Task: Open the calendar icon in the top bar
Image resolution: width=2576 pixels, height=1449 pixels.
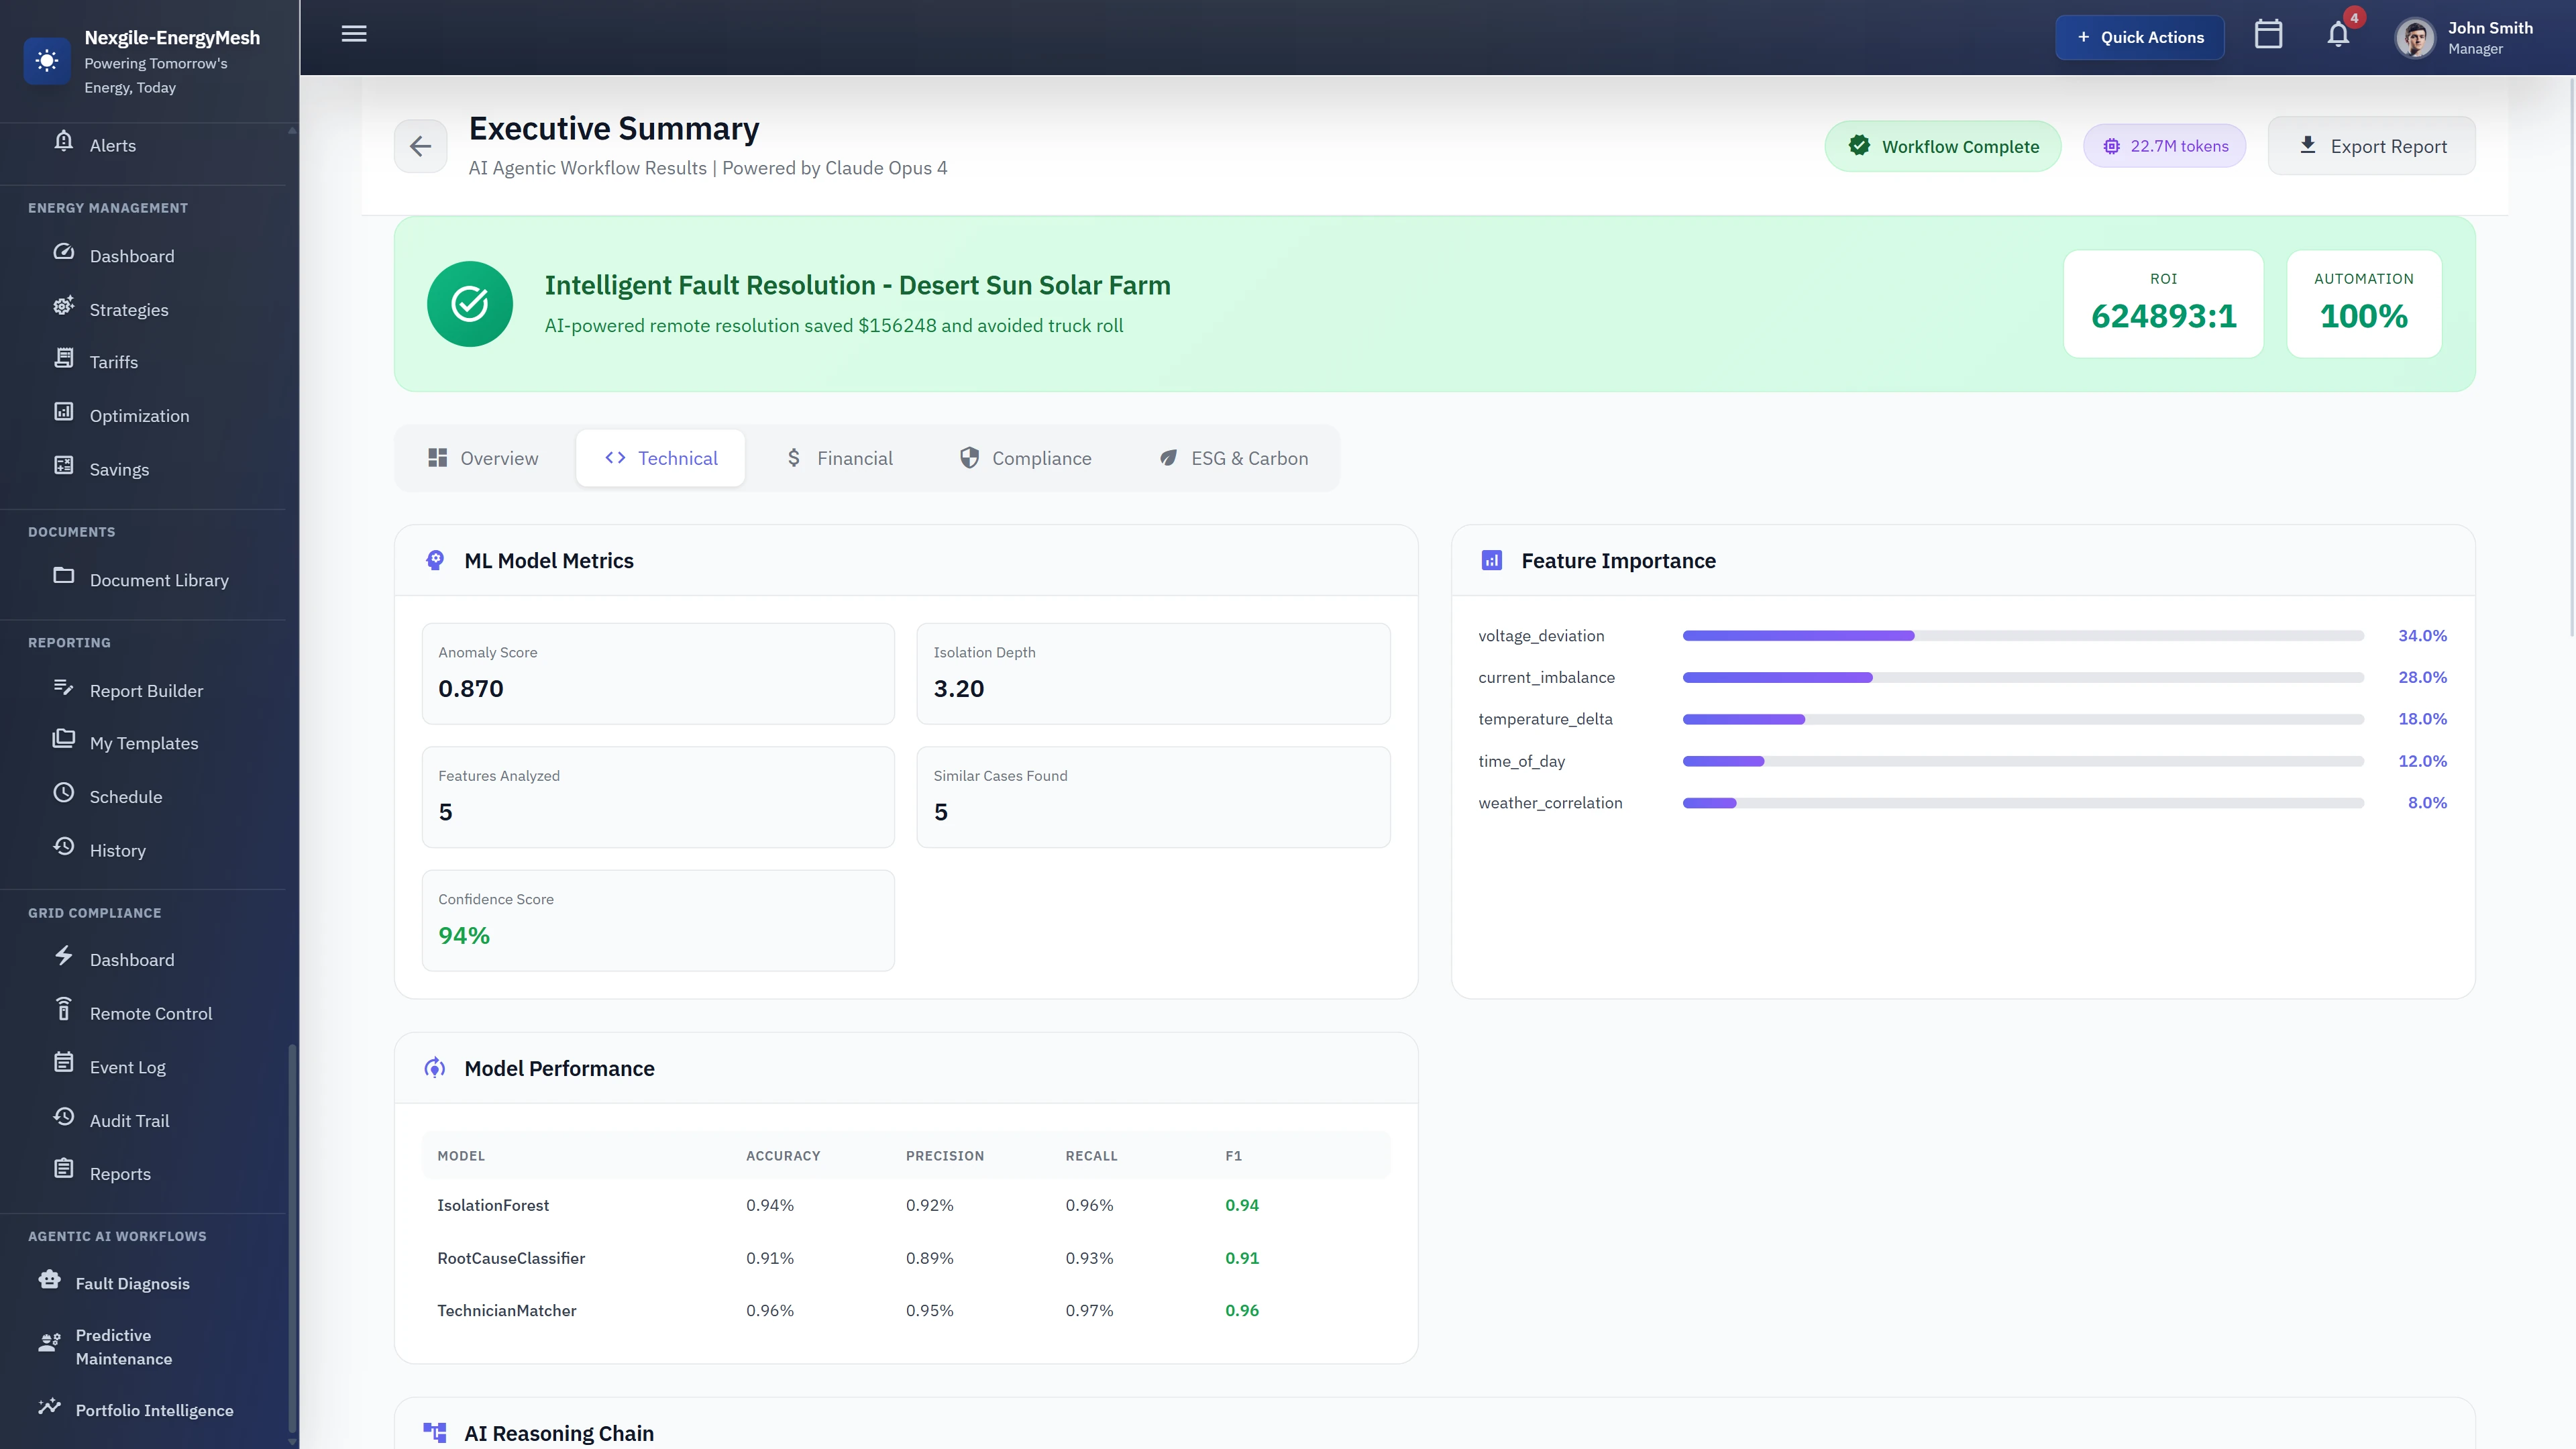Action: [x=2268, y=33]
